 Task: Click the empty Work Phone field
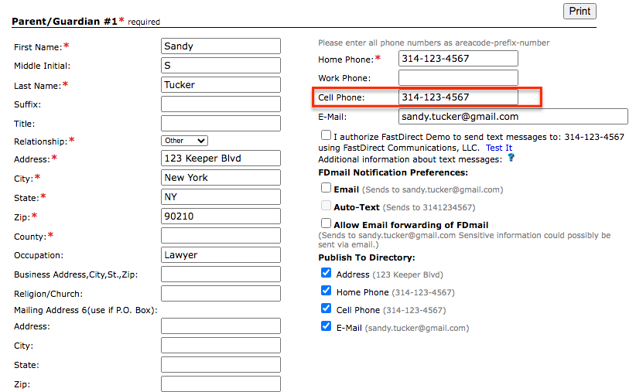point(458,78)
